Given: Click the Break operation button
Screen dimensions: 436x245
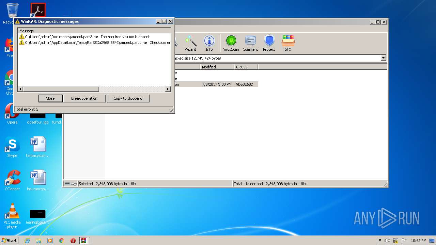Looking at the screenshot, I should pos(84,98).
